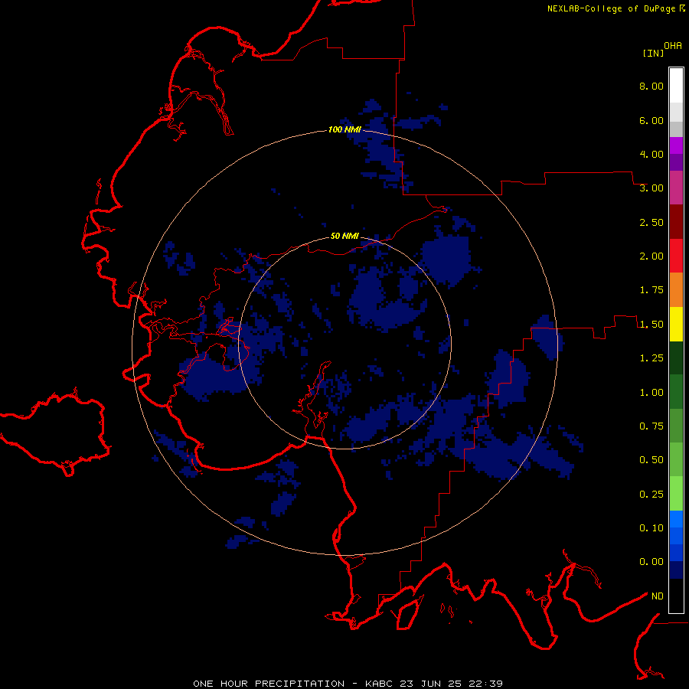Screen dimensions: 689x689
Task: Select the 1.50 legend value
Action: tap(651, 325)
